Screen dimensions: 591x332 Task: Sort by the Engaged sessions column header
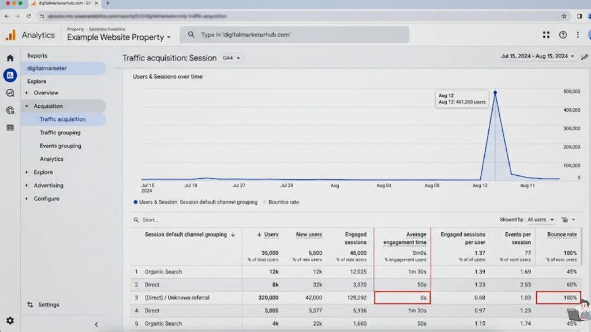[355, 238]
